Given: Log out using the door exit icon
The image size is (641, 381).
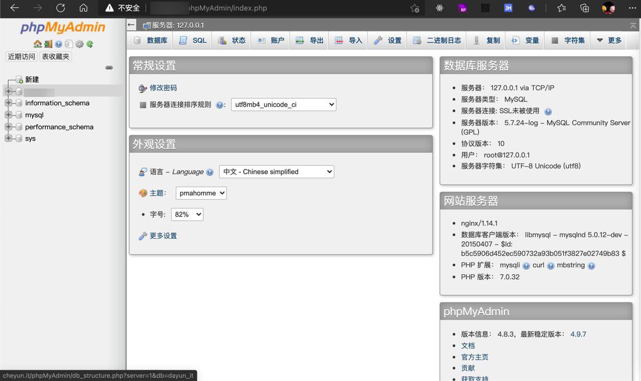Looking at the screenshot, I should 48,44.
